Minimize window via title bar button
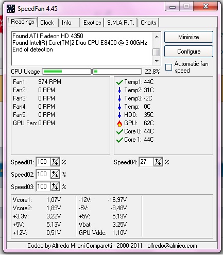The image size is (223, 255). tap(173, 7)
